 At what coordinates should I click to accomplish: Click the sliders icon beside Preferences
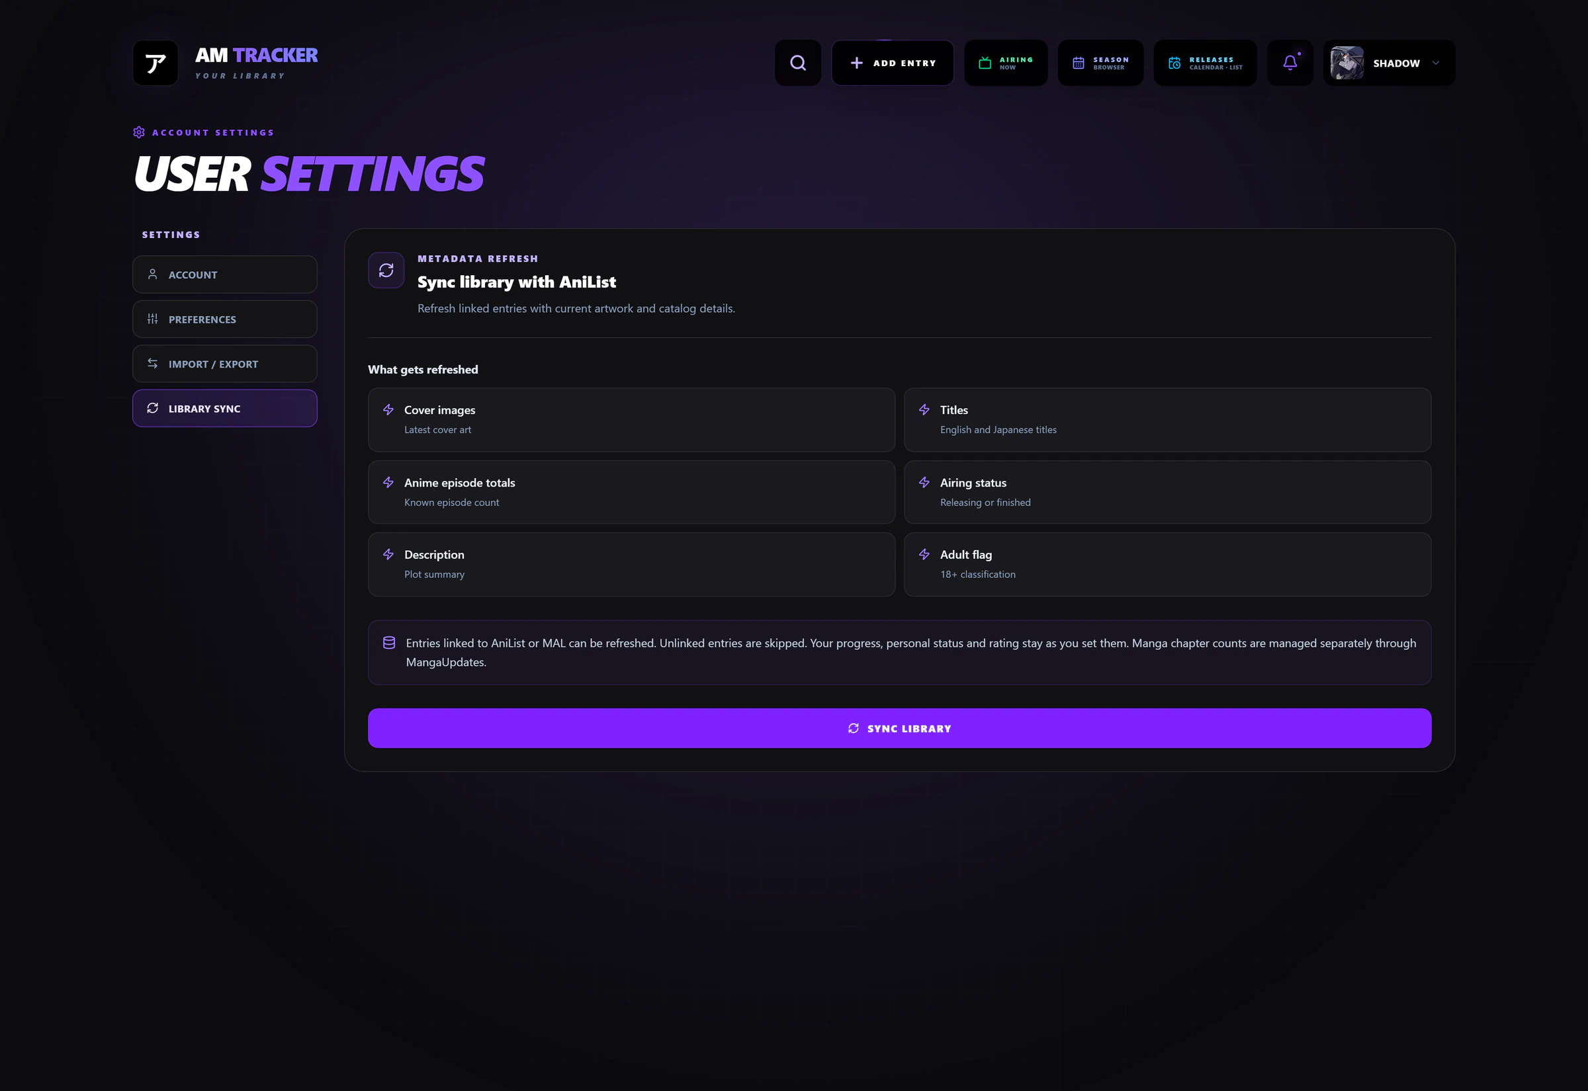coord(152,319)
